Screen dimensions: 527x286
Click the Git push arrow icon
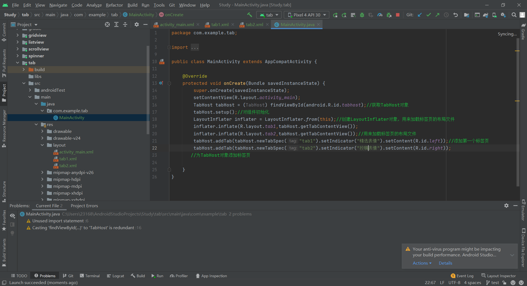(x=437, y=15)
